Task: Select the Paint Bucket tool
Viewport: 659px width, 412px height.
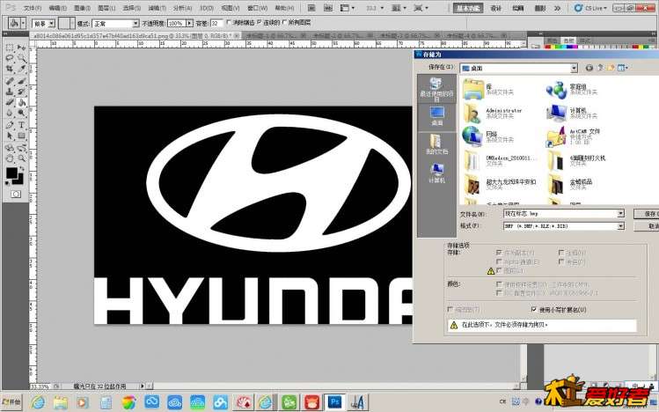Action: tap(21, 102)
